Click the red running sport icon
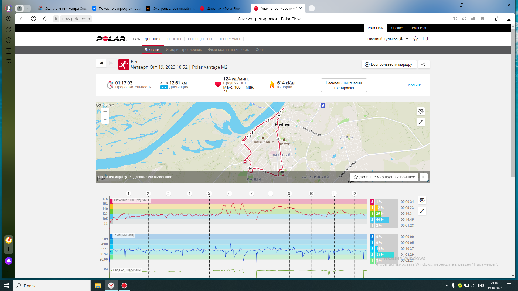Image resolution: width=518 pixels, height=291 pixels. click(124, 64)
